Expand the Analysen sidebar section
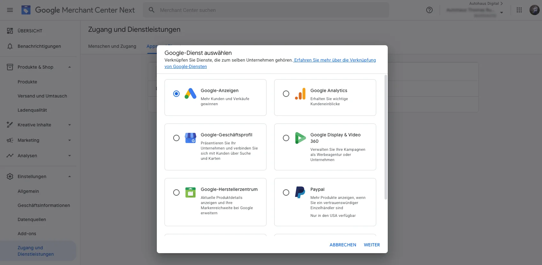Viewport: 542px width, 265px height. 70,156
